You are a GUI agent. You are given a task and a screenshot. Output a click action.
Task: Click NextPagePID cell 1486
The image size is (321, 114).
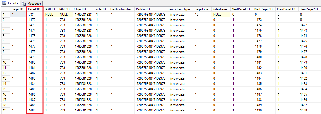[x=264, y=89]
